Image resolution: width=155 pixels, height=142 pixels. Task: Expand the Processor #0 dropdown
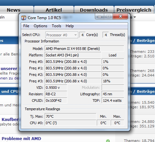tap(62, 35)
